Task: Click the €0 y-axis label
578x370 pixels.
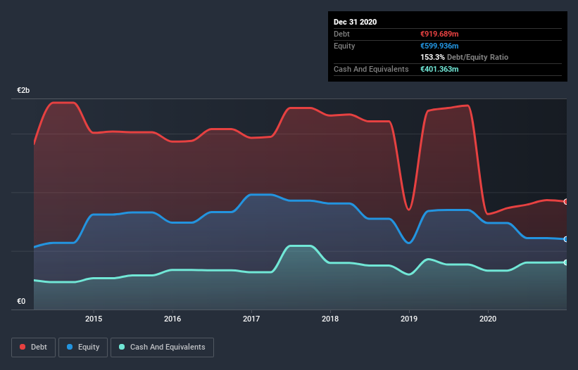Action: [x=21, y=301]
